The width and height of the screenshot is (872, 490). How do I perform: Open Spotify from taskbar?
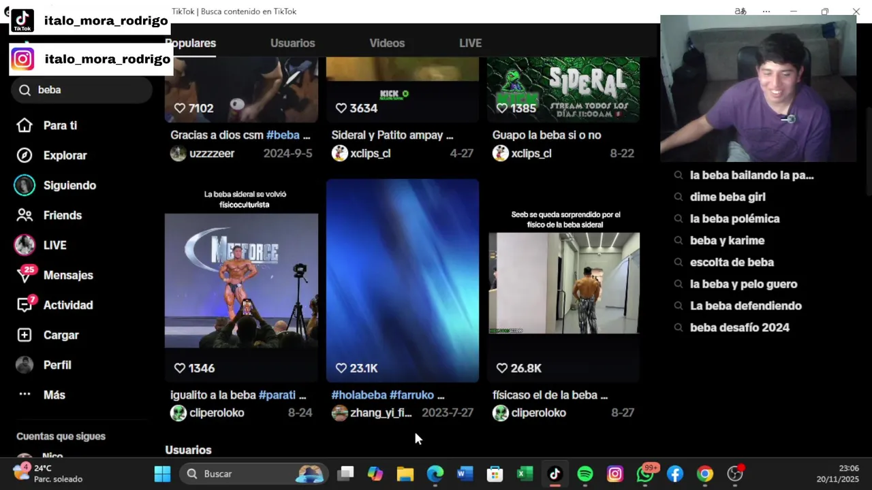click(585, 474)
